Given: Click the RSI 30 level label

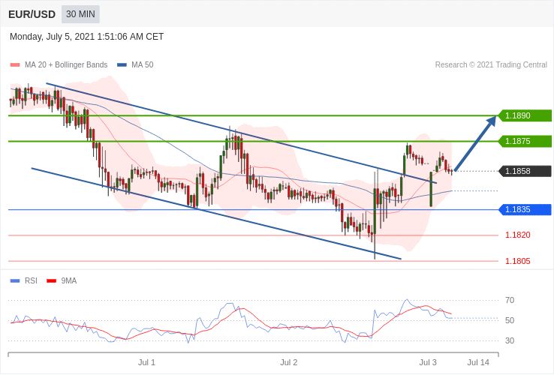Looking at the screenshot, I should (510, 341).
